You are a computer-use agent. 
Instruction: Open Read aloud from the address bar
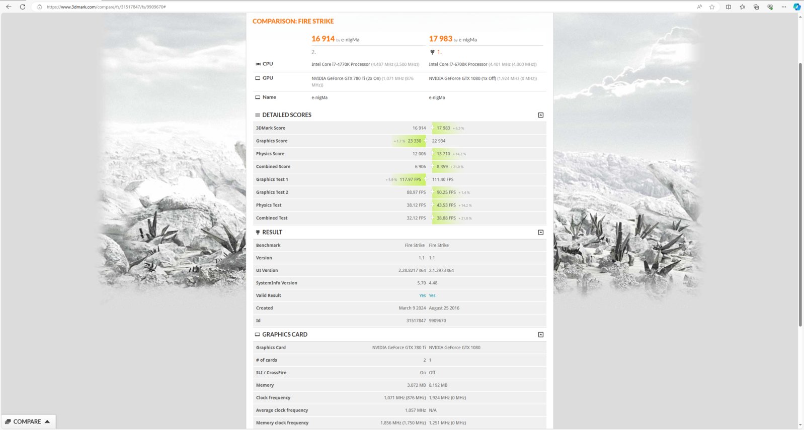(x=699, y=7)
